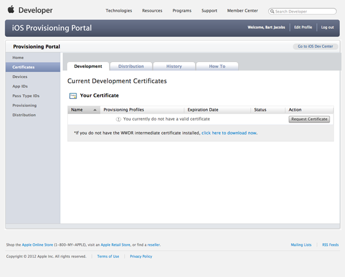Open the Support menu
Image resolution: width=345 pixels, height=277 pixels.
pos(209,10)
